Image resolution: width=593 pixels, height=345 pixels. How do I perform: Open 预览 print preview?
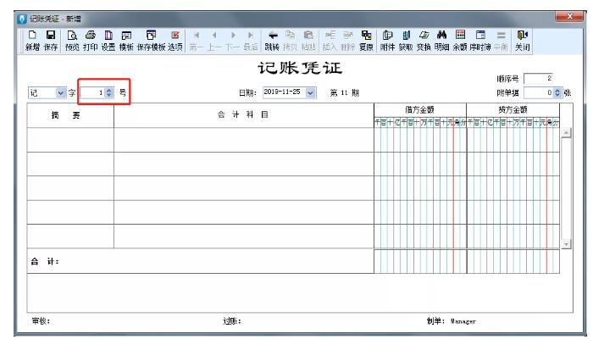[x=72, y=41]
